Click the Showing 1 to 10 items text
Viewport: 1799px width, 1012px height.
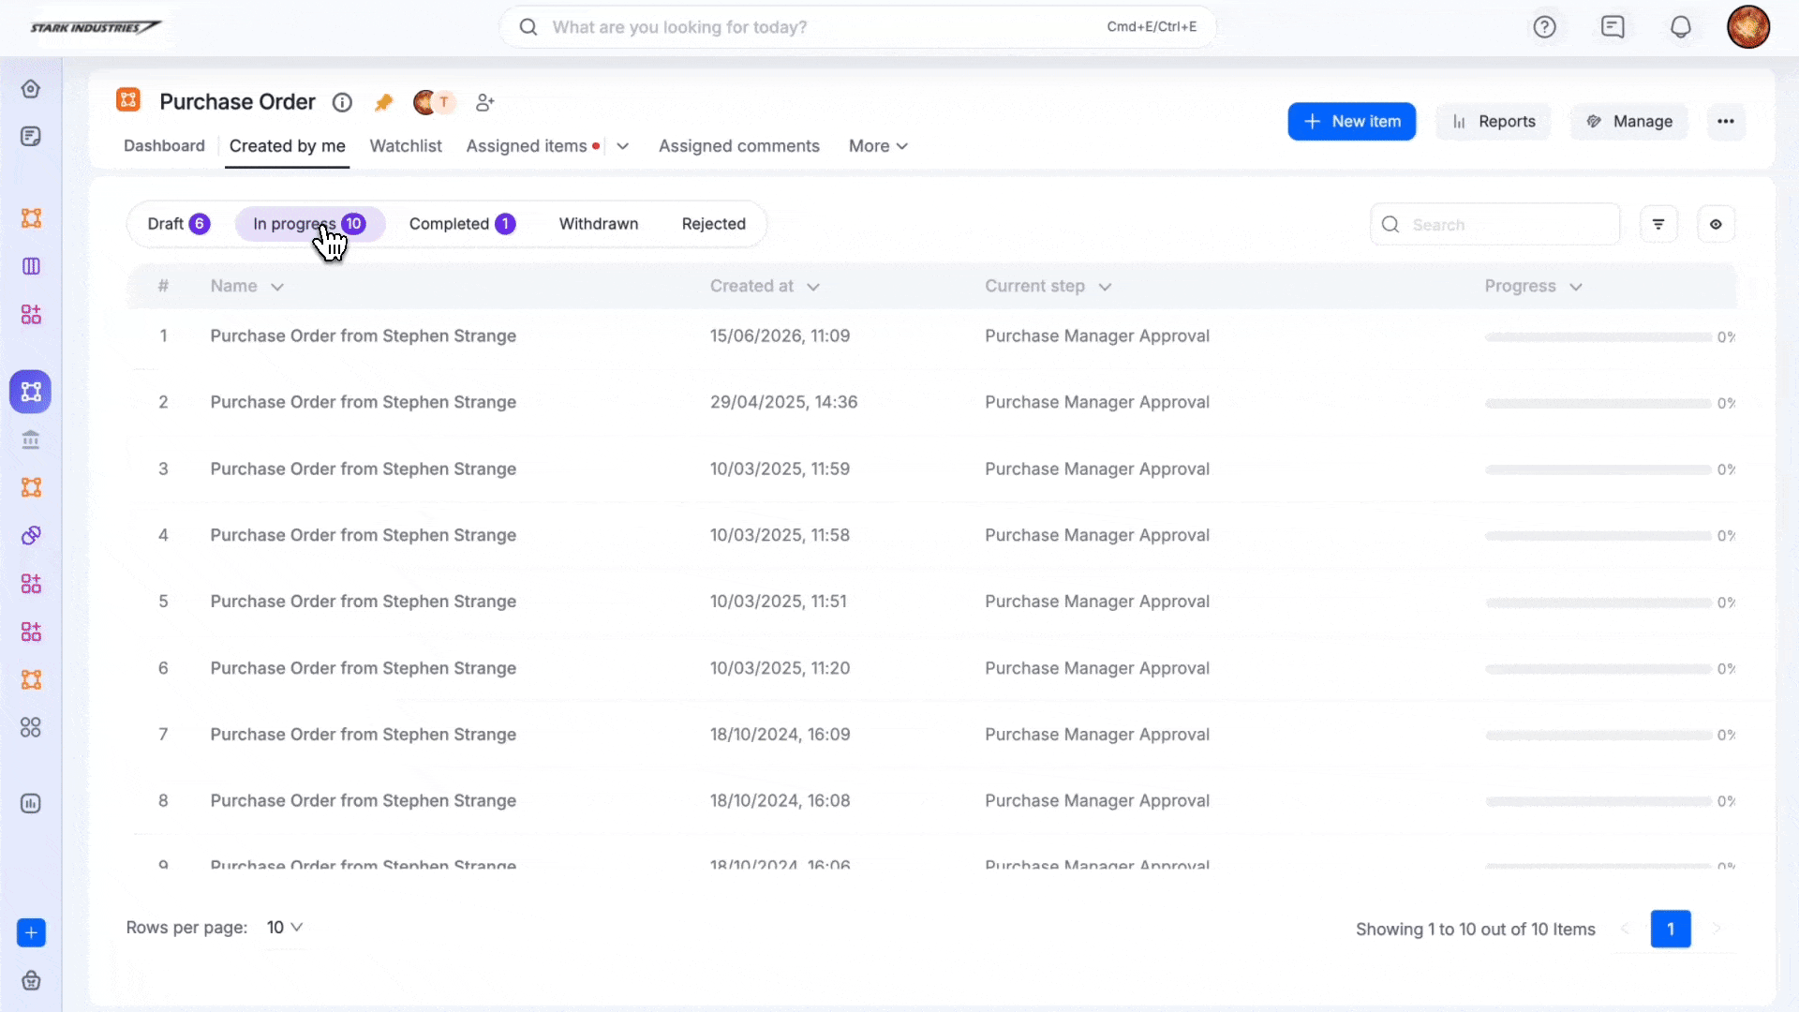coord(1476,929)
